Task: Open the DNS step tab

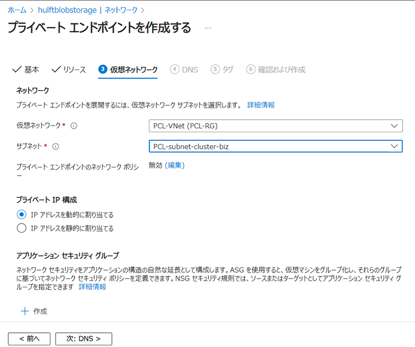Action: coord(184,69)
